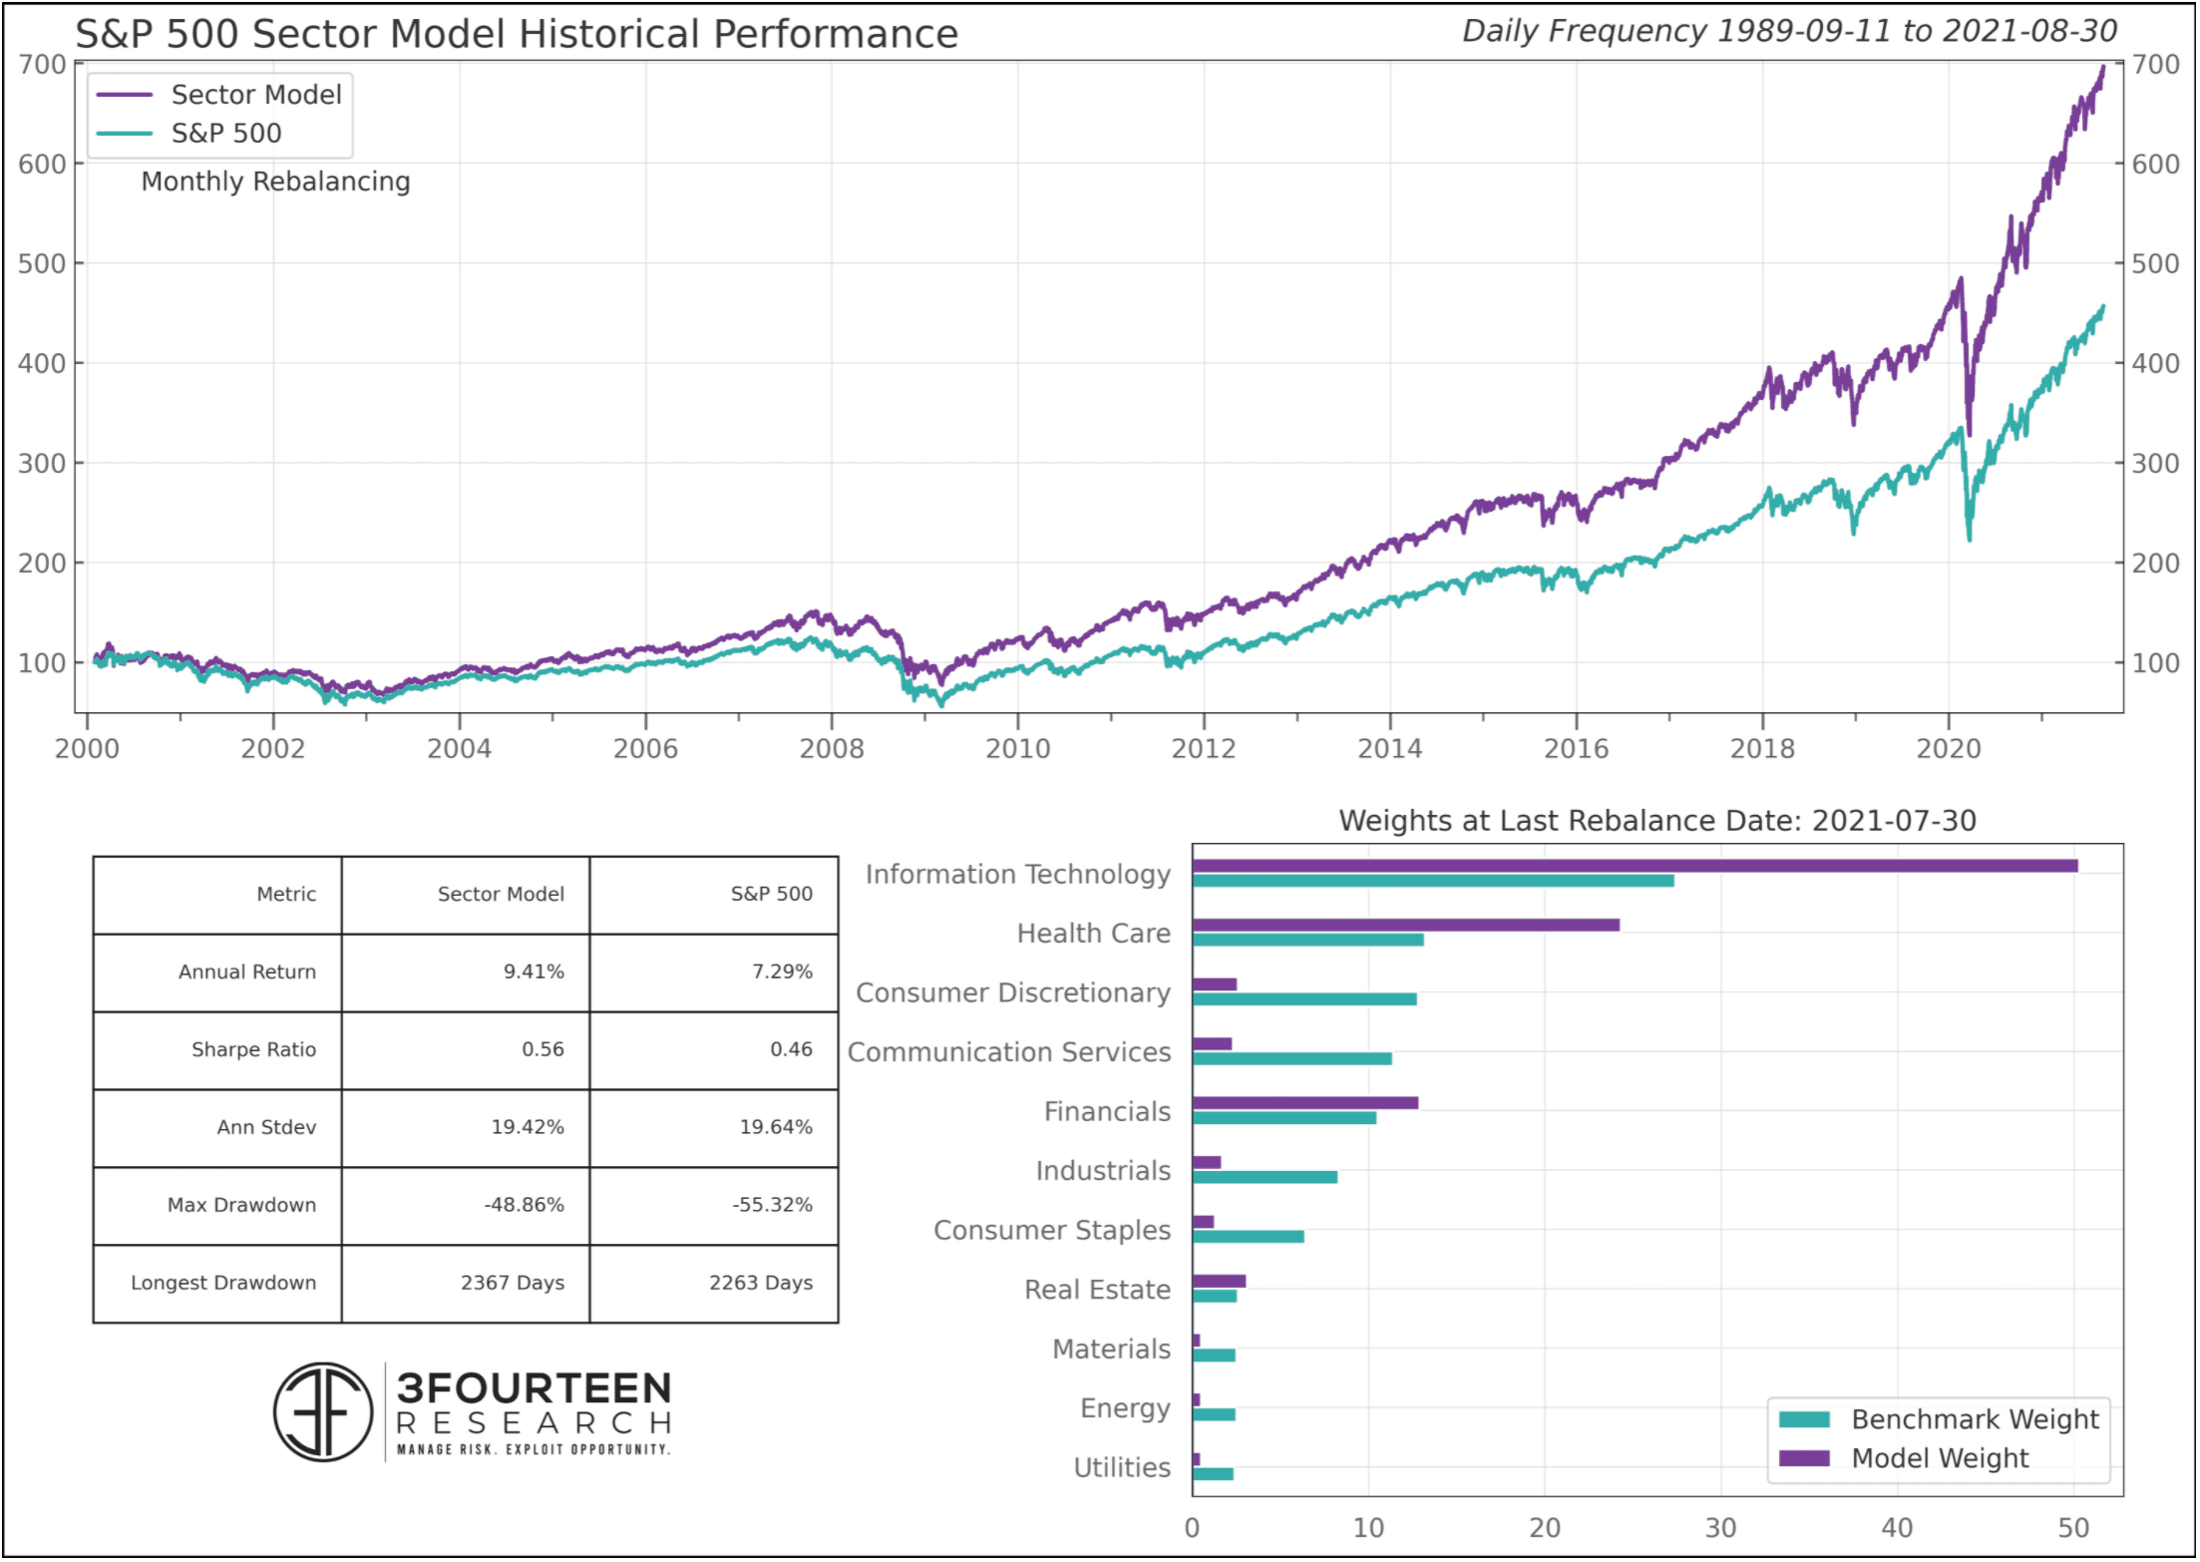Click the 400 label on right y-axis

[2156, 364]
